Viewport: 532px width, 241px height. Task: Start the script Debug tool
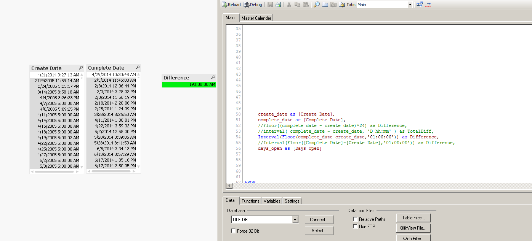pyautogui.click(x=253, y=5)
